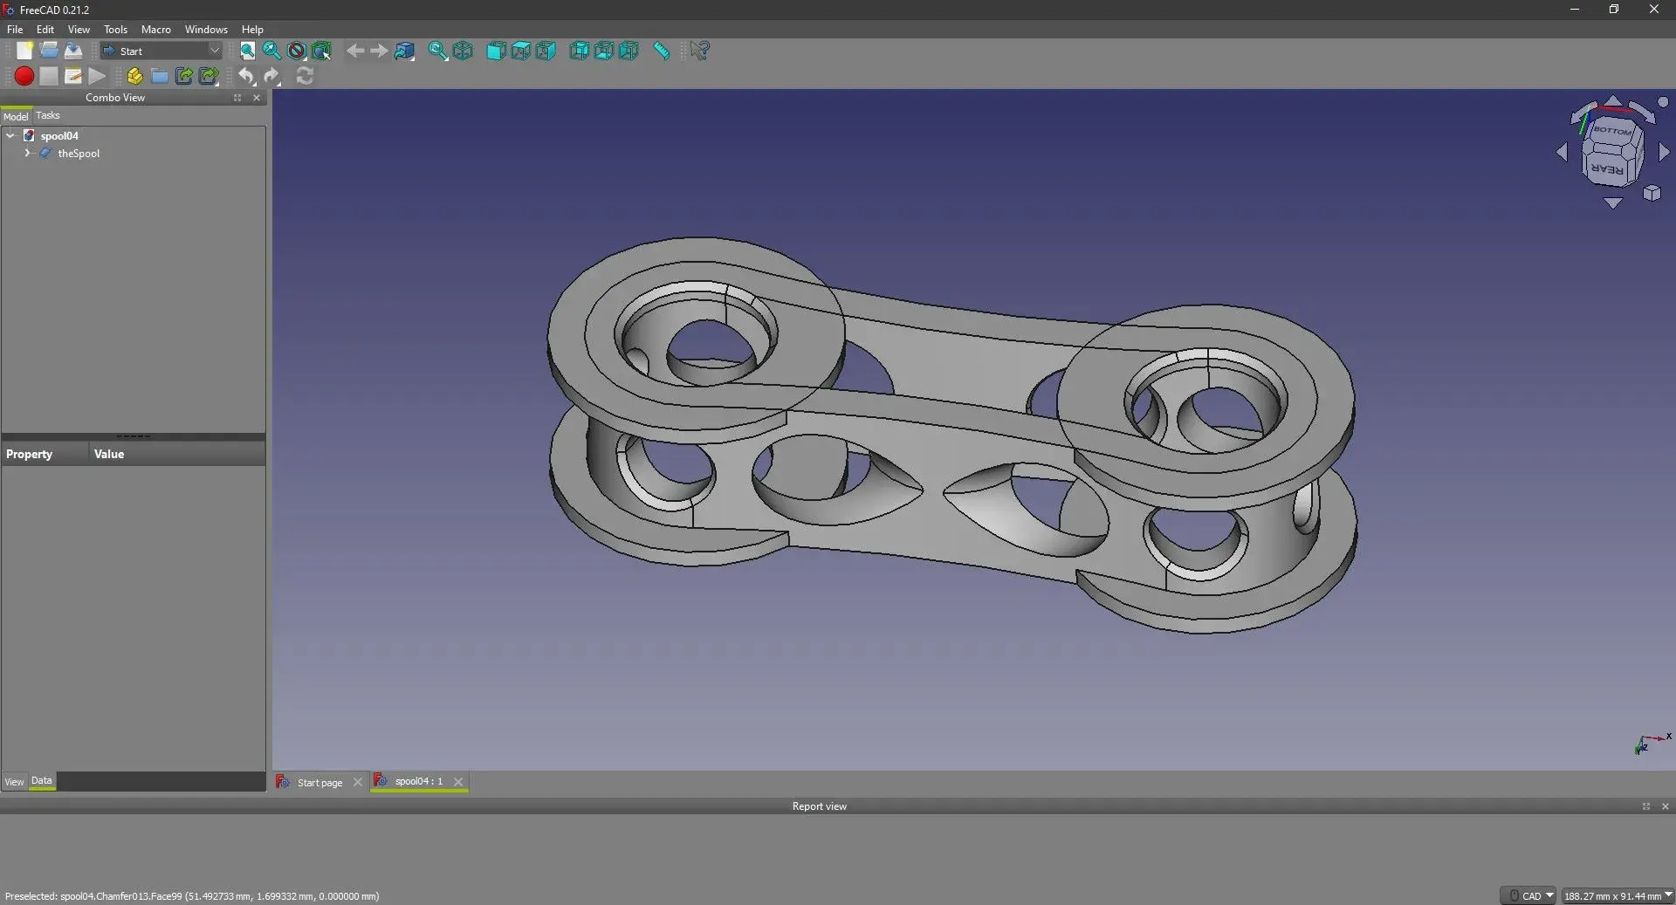Toggle bounding box selection tool

pyautogui.click(x=321, y=51)
